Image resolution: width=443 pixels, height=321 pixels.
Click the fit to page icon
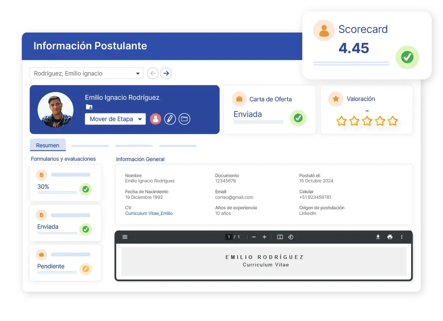[280, 237]
